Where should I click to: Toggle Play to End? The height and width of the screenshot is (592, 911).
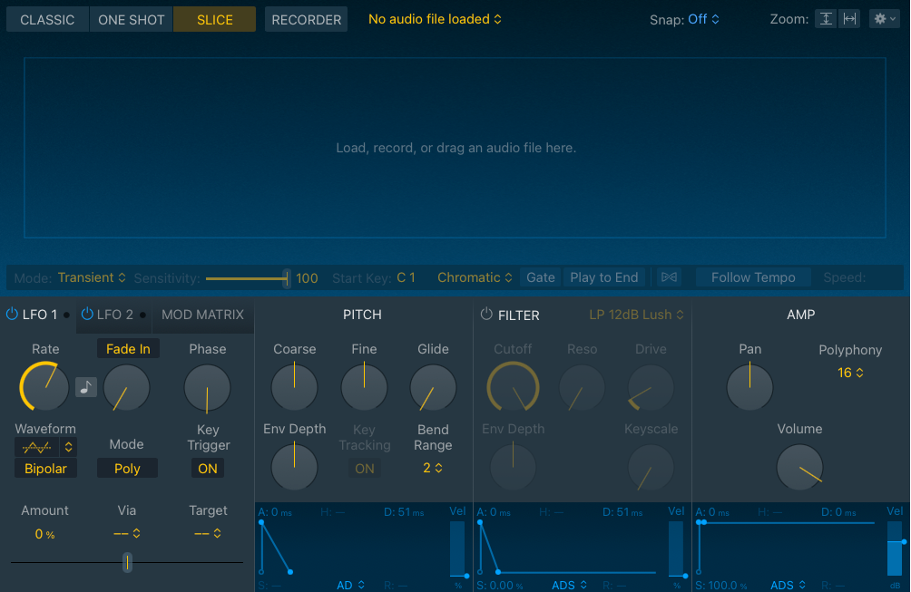[604, 277]
